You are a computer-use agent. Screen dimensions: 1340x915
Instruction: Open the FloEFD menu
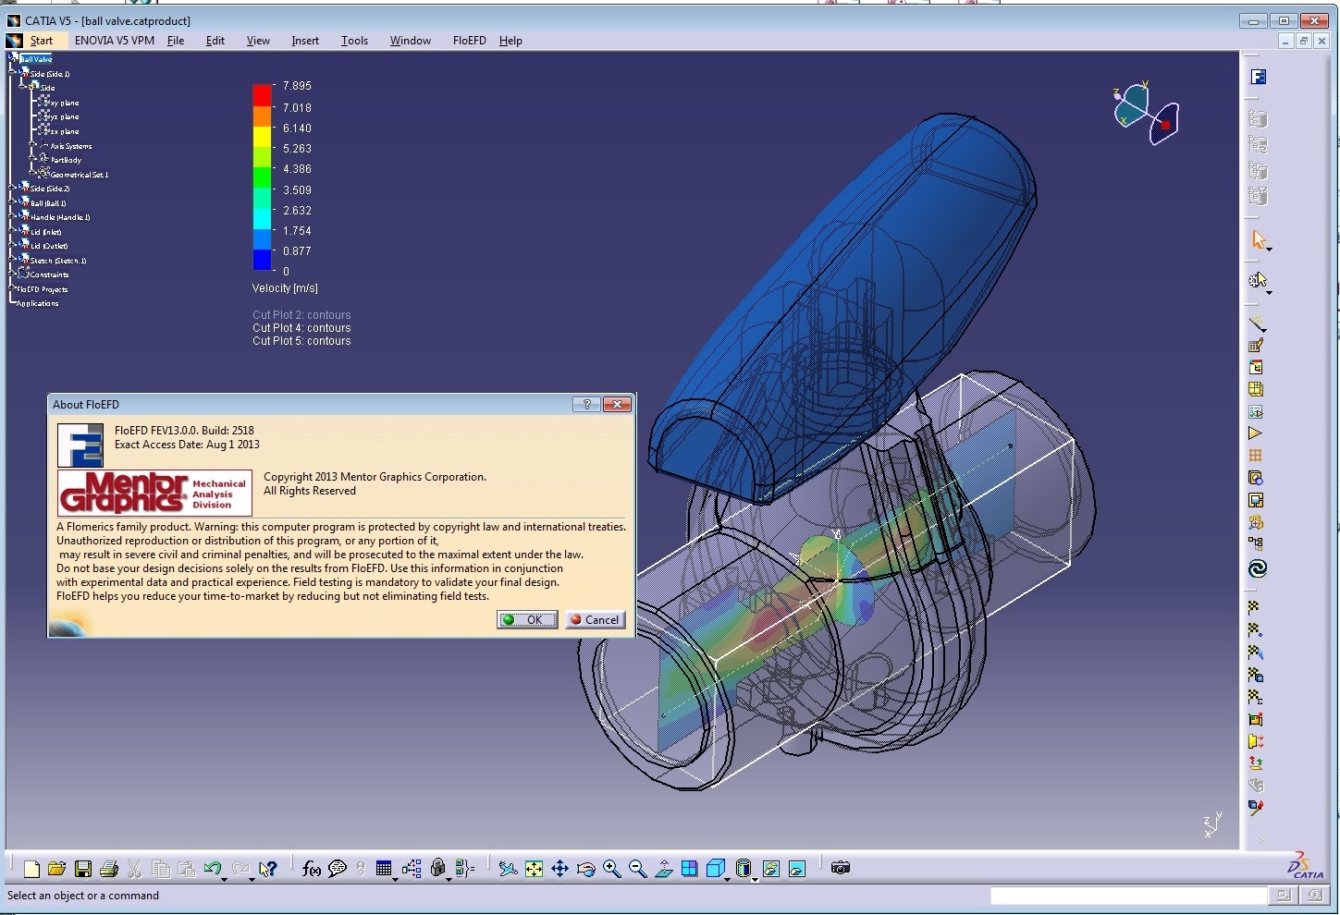[469, 41]
